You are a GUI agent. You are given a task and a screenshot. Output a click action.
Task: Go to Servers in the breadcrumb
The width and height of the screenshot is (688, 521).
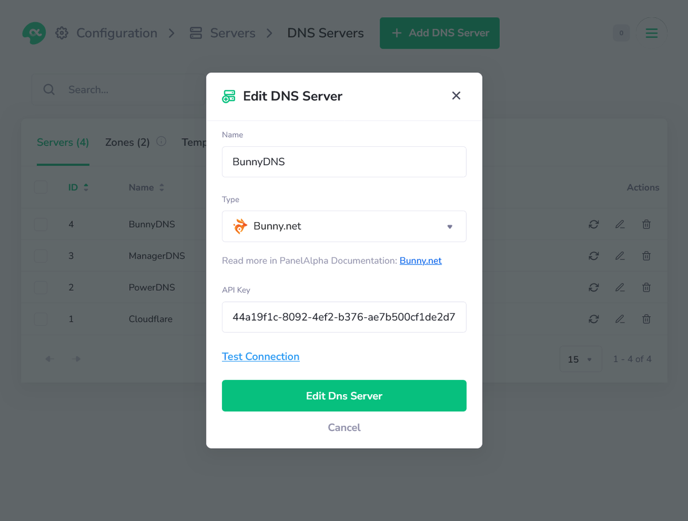click(x=233, y=33)
